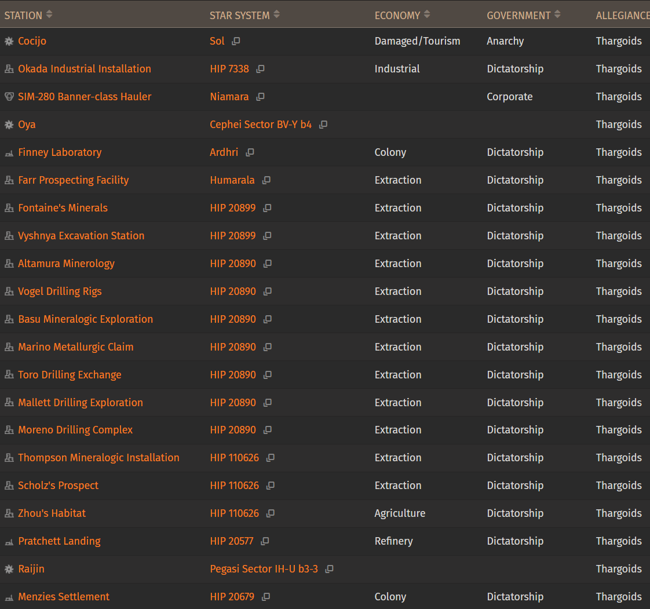This screenshot has height=609, width=650.
Task: Open the Humarala star system link
Action: pos(232,180)
